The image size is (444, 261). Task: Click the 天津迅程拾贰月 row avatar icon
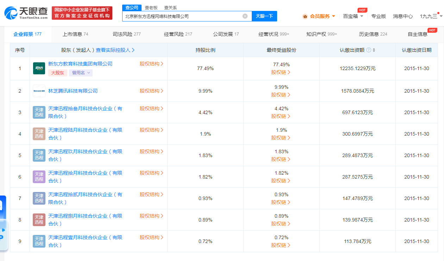click(x=39, y=198)
